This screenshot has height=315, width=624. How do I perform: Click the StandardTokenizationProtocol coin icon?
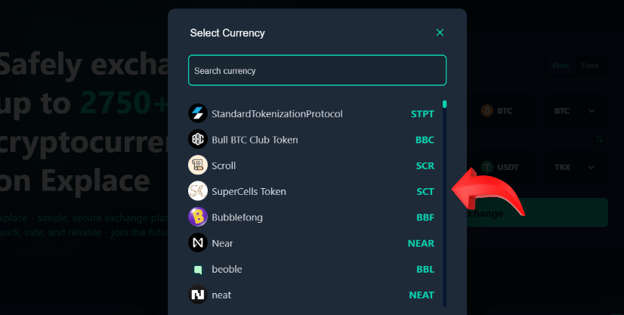click(198, 114)
